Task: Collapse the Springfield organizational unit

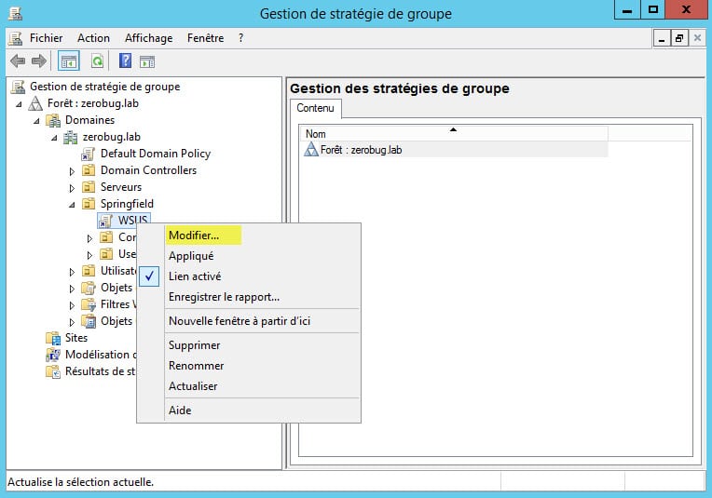Action: (72, 204)
